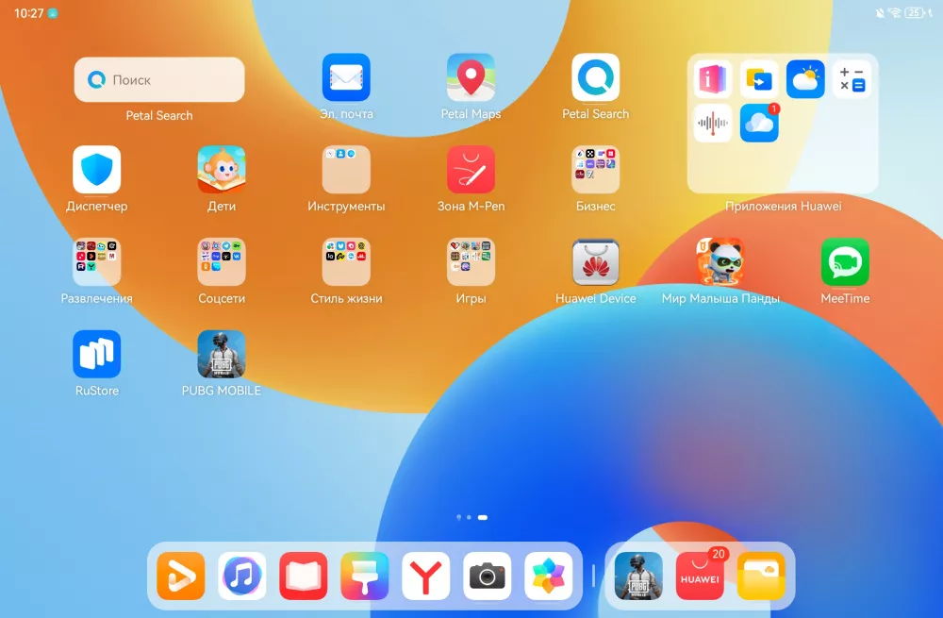Switch to the second home page dot
943x618 pixels.
pos(469,517)
